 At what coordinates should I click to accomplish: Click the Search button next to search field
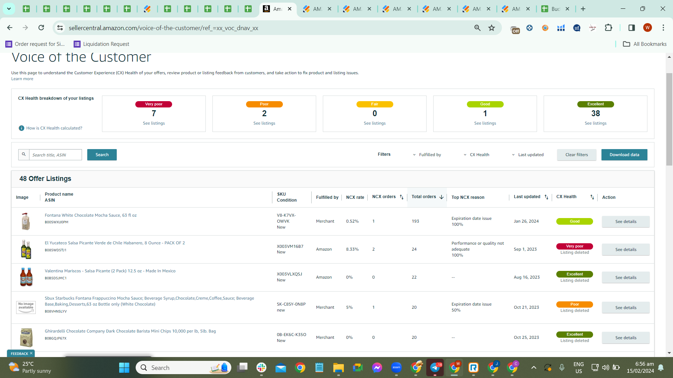tap(102, 155)
